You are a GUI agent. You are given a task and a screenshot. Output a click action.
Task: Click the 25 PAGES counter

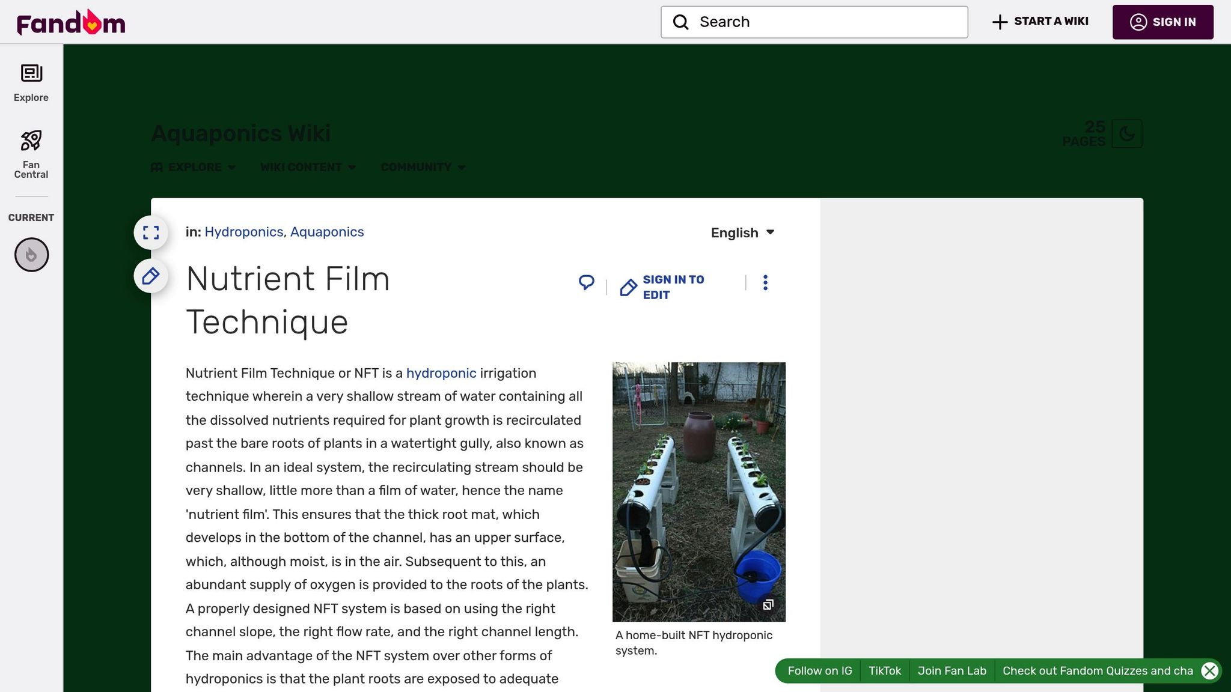pos(1084,133)
